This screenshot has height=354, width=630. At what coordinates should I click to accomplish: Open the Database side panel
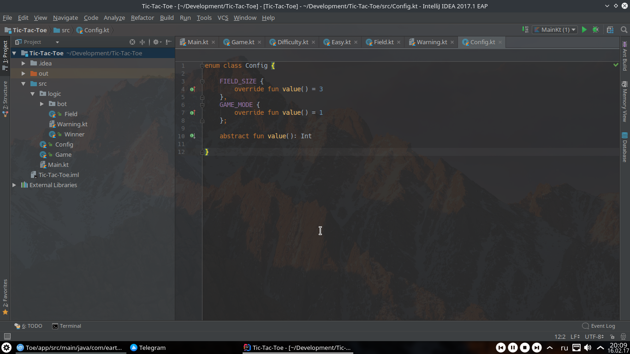tap(625, 147)
